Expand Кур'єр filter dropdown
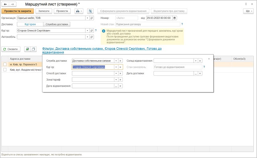This screenshot has width=257, height=158. pos(116,67)
